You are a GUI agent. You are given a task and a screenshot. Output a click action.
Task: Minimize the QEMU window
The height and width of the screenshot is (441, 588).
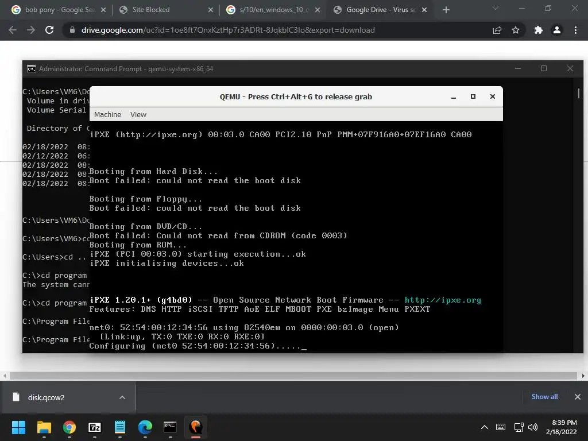[454, 96]
